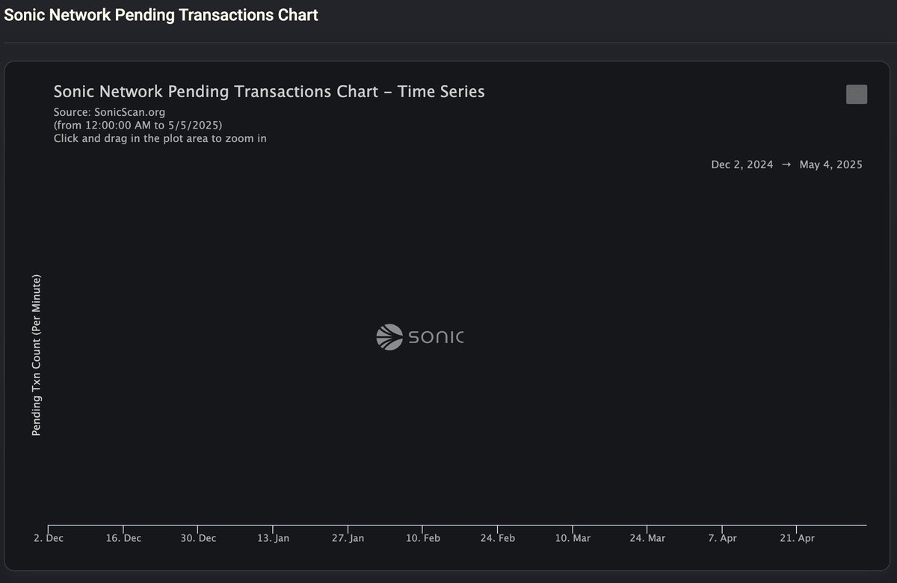The image size is (897, 583).
Task: Click the May 4, 2025 end date
Action: (x=830, y=164)
